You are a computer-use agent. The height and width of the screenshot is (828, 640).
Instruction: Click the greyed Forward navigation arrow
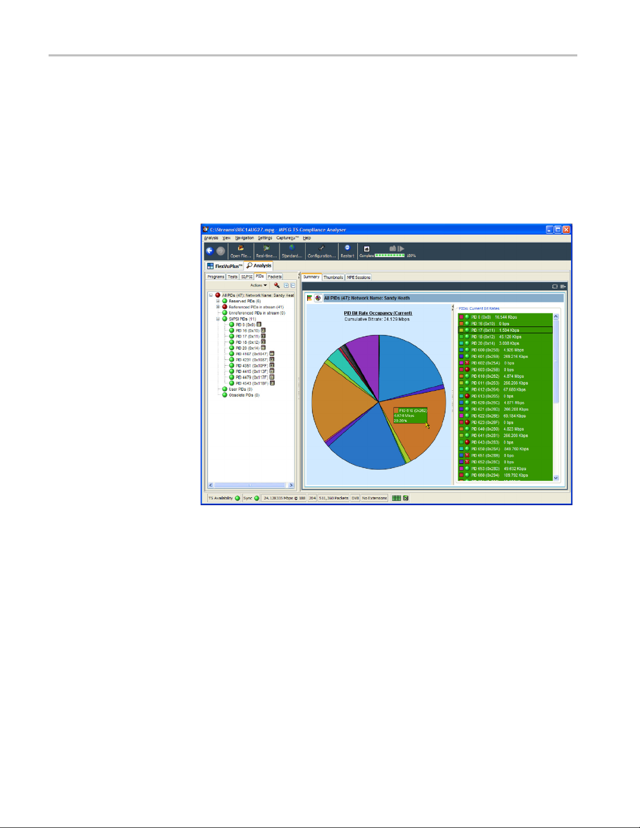(220, 251)
